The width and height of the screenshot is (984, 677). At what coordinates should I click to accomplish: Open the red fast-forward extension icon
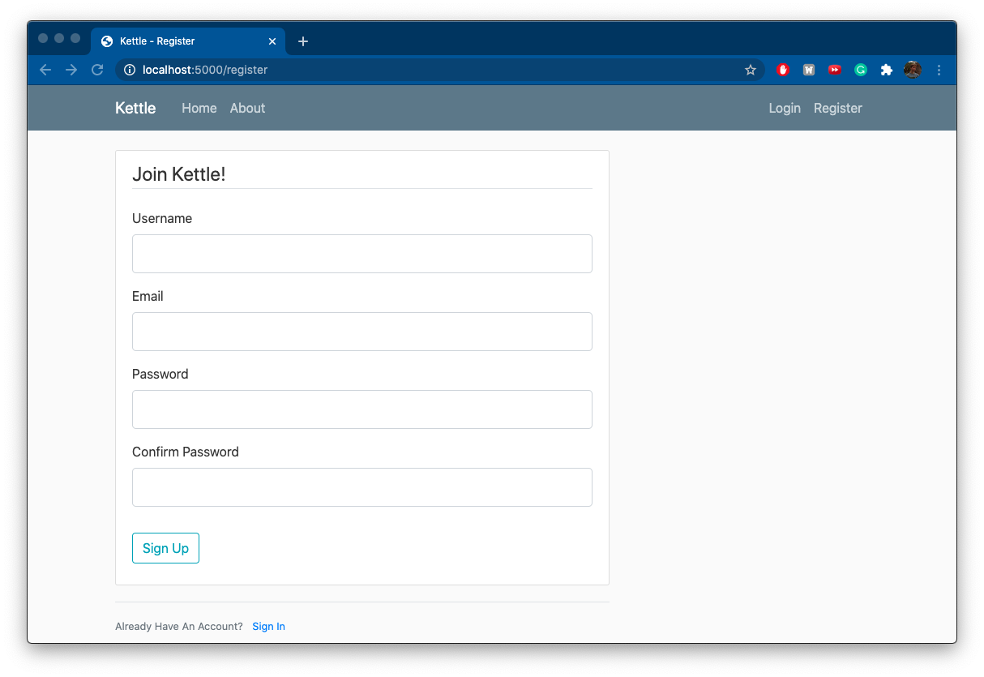coord(835,70)
